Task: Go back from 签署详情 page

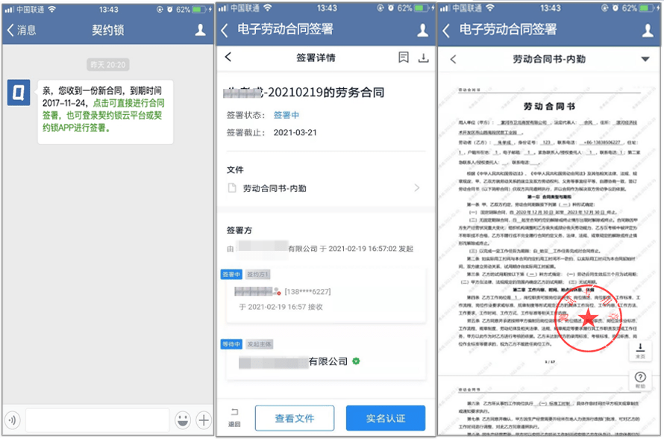Action: [228, 57]
